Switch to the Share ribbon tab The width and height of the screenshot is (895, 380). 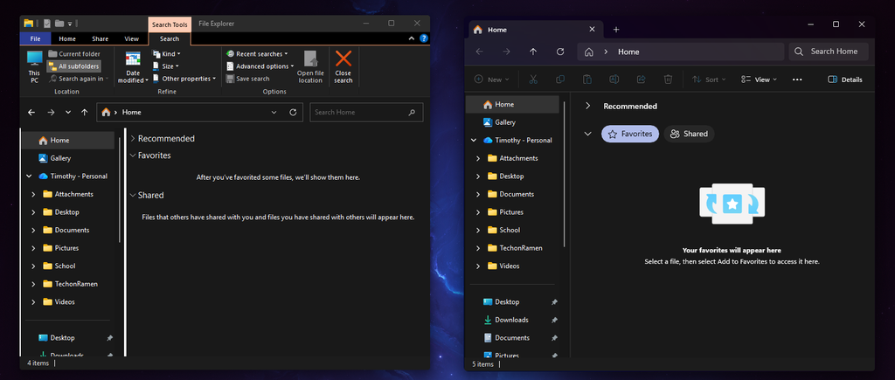pyautogui.click(x=101, y=38)
